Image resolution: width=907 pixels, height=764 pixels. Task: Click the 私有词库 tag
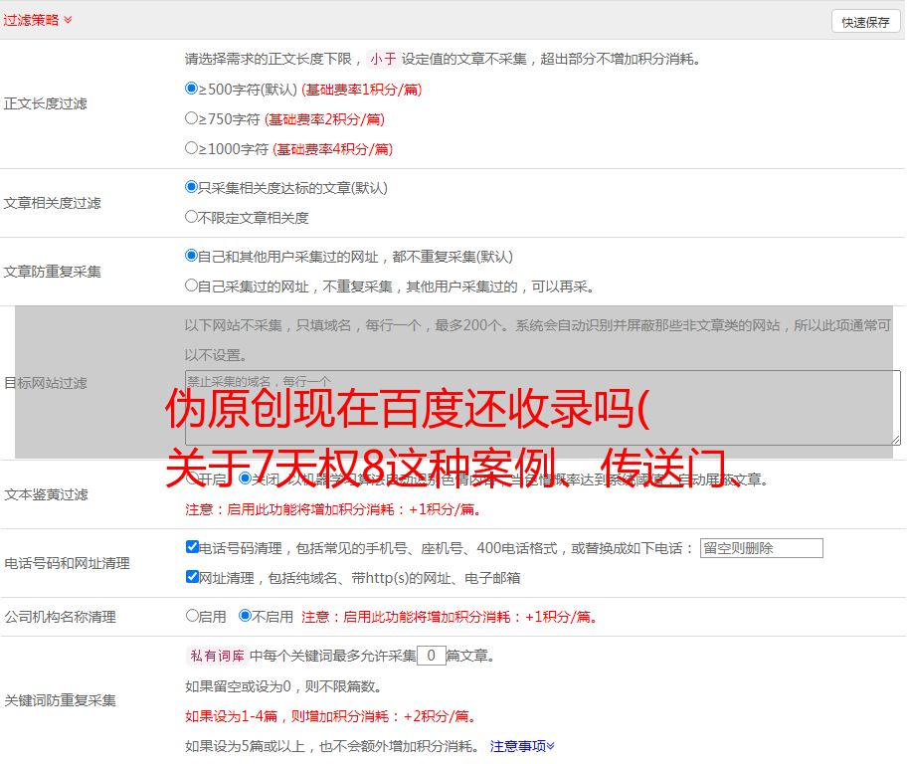(215, 656)
